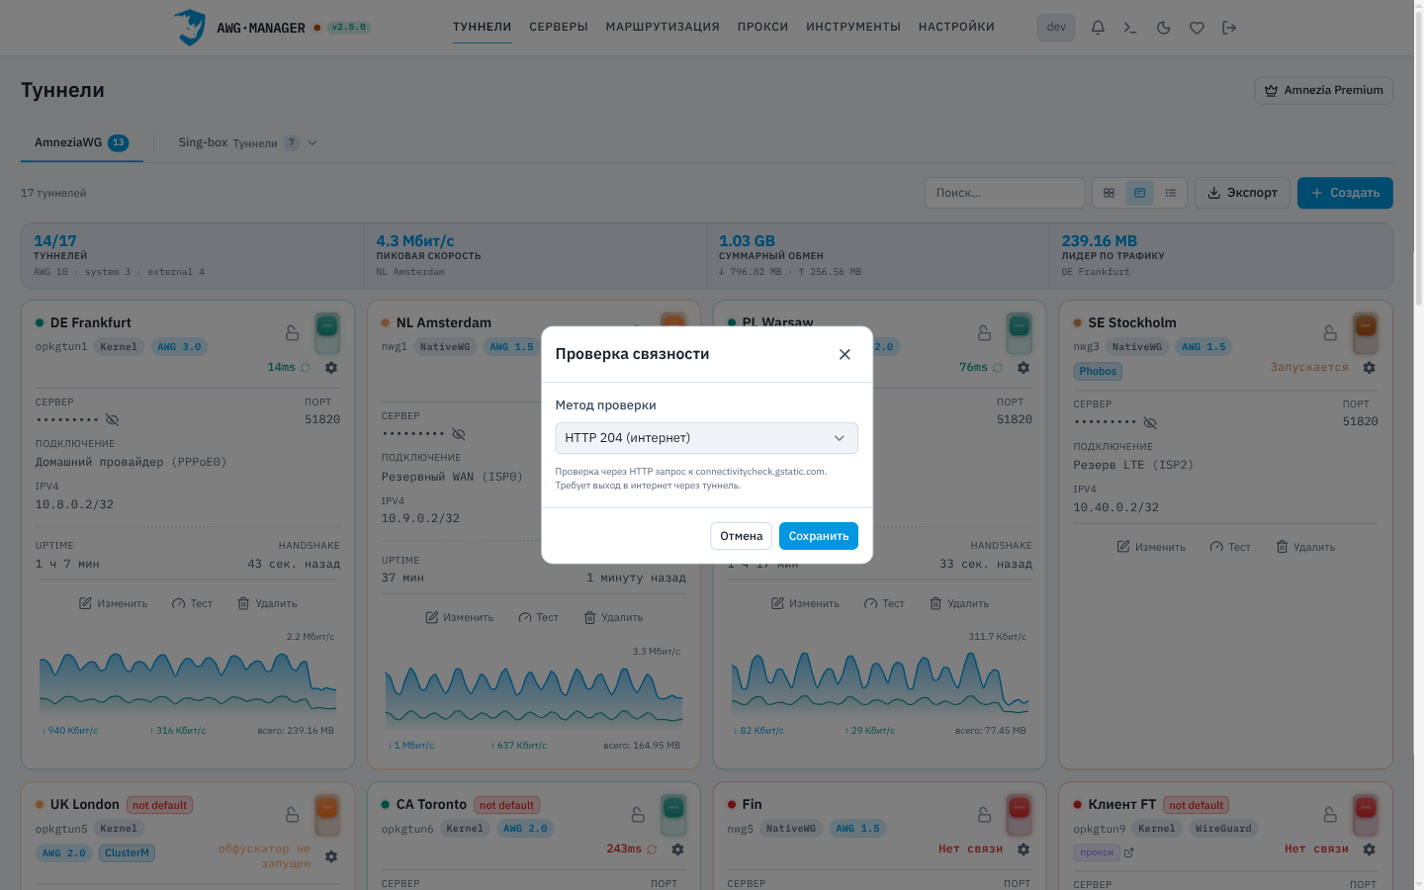
Task: Toggle the CA Toronto tunnel switch
Action: (673, 815)
